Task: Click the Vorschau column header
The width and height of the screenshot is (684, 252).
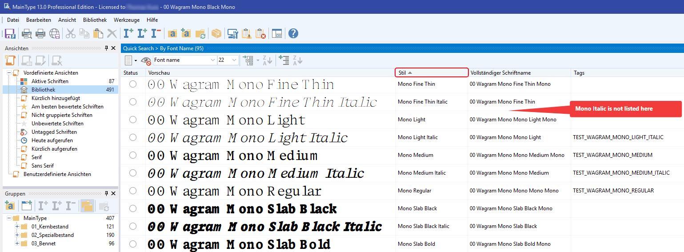Action: (270, 72)
